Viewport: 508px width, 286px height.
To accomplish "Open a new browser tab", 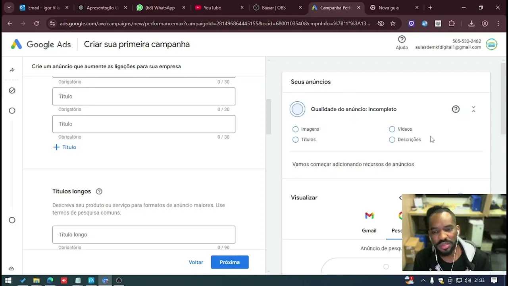I will (x=430, y=8).
